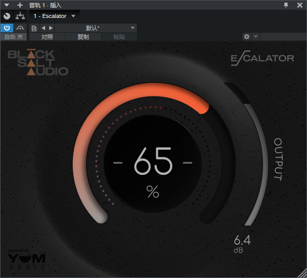Screen dimensions: 307x278
Task: Click the 对照 compare button
Action: (47, 37)
